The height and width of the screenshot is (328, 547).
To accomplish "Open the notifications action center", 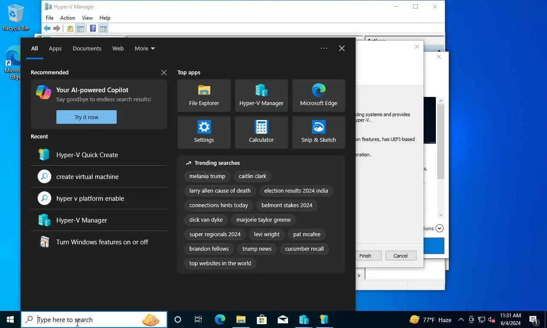I will (x=533, y=319).
